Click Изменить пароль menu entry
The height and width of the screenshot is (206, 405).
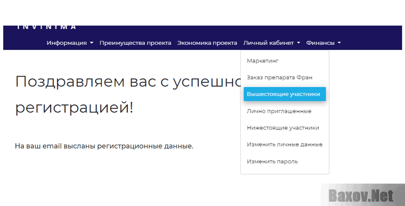coord(272,161)
